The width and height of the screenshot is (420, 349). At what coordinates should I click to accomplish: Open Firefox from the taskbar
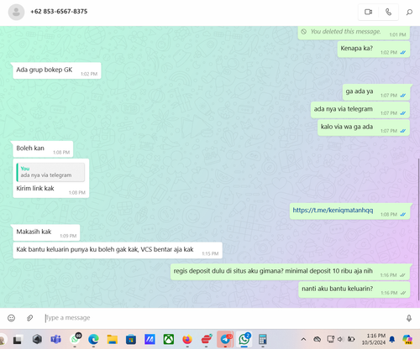(x=187, y=340)
